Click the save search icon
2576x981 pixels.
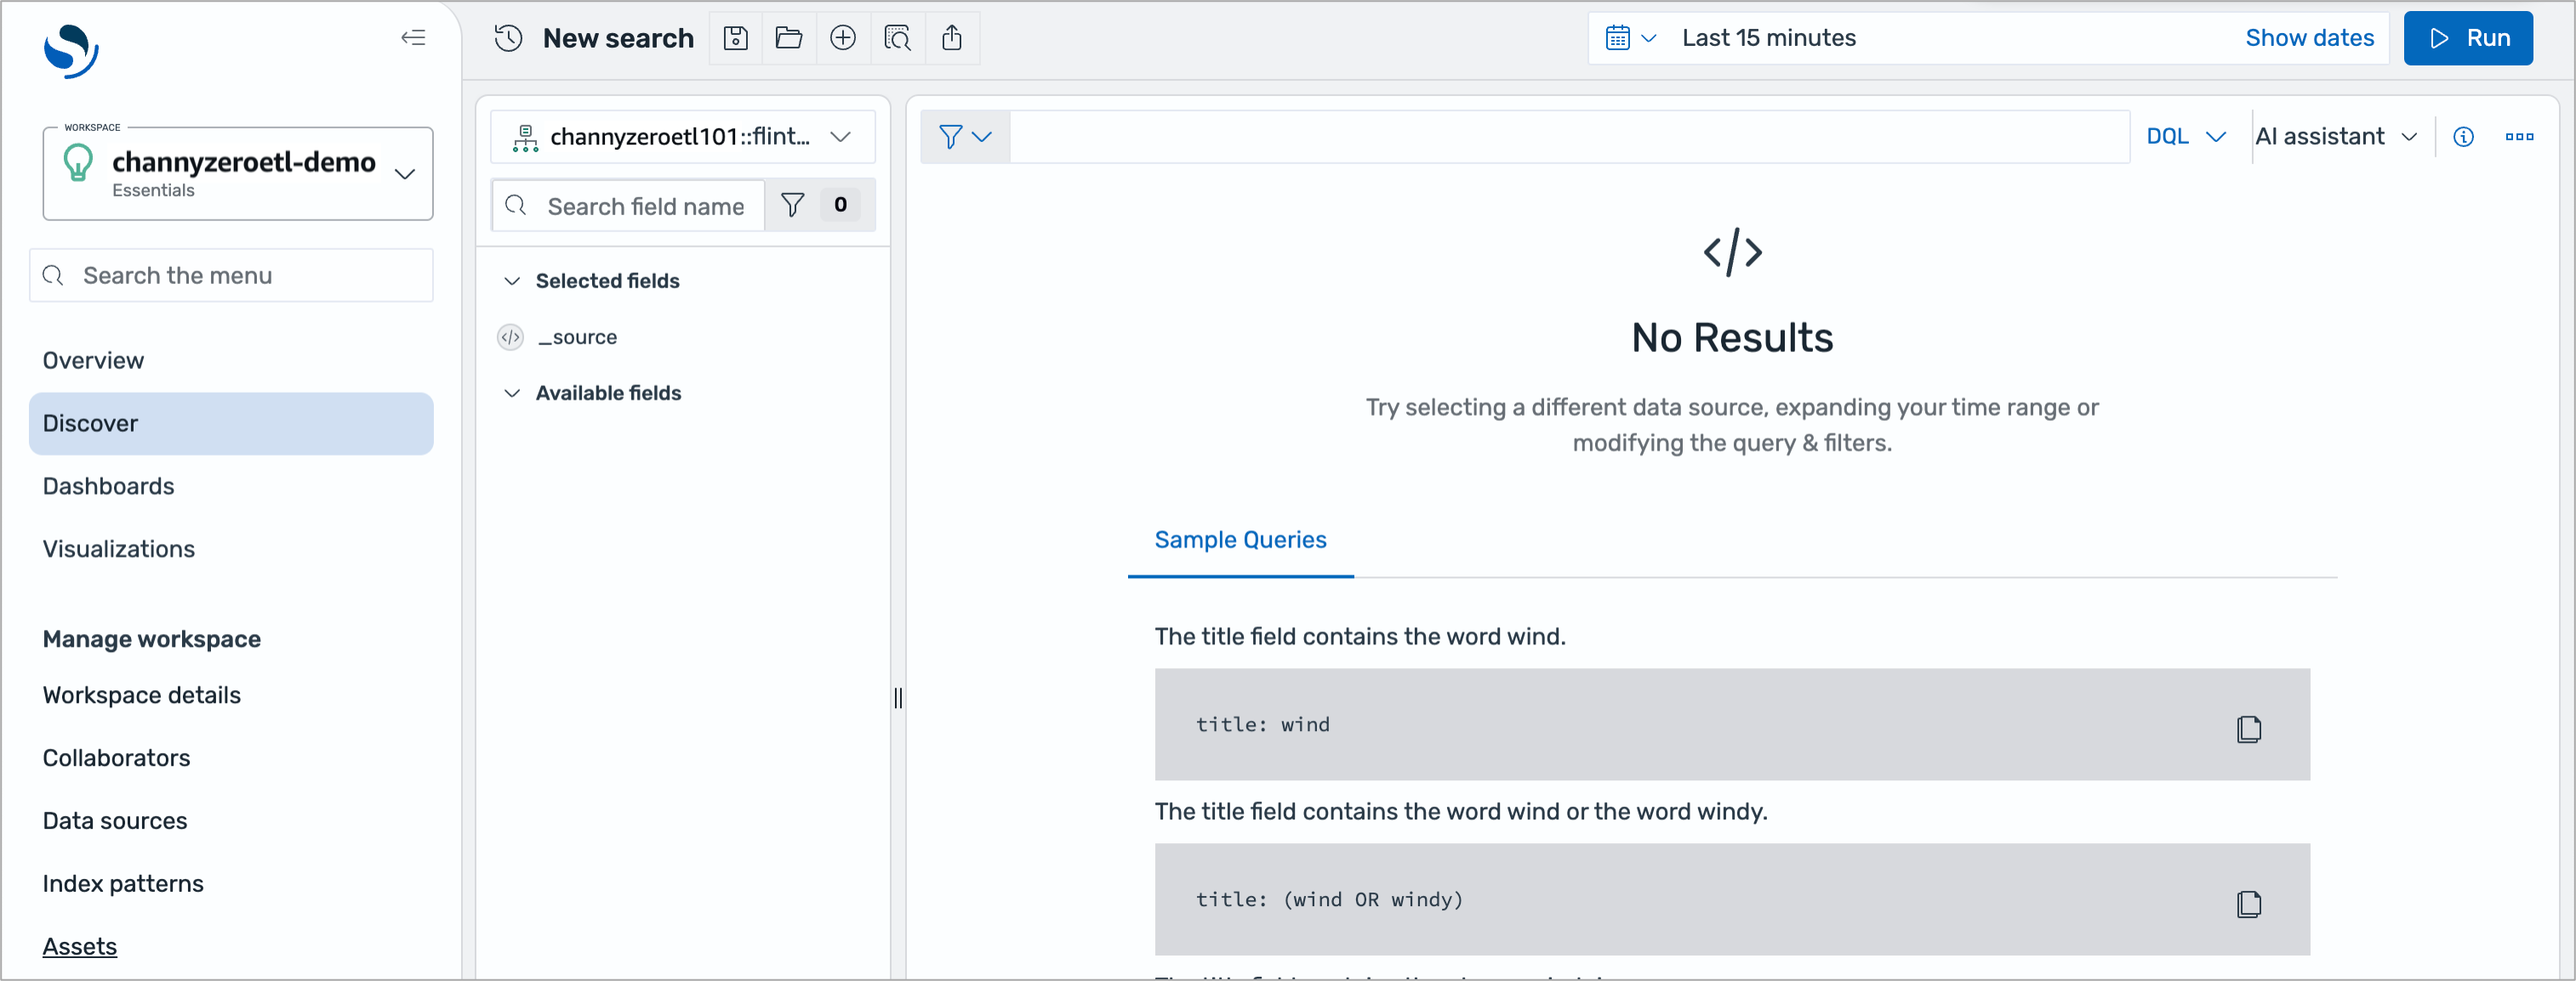coord(735,38)
